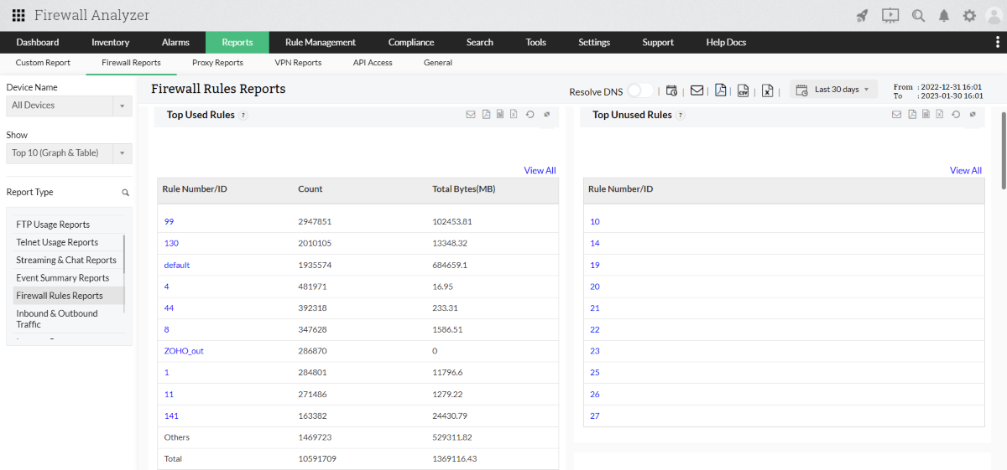Toggle the Resolve DNS switch

pos(639,90)
